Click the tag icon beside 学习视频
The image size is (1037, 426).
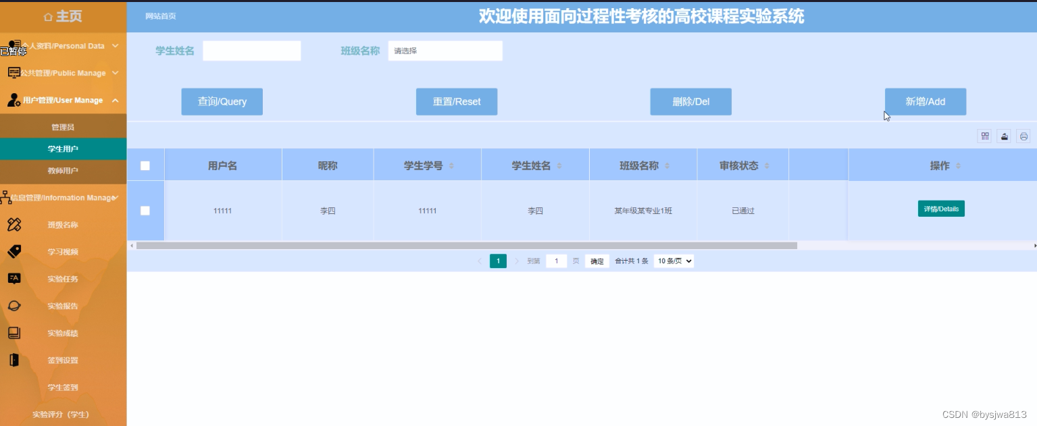pos(14,251)
